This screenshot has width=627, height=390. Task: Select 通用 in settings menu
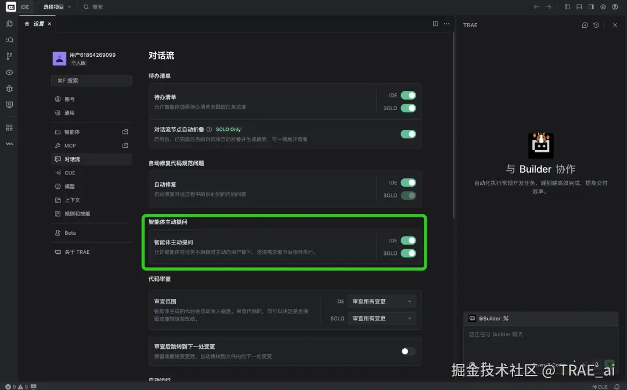coord(92,112)
